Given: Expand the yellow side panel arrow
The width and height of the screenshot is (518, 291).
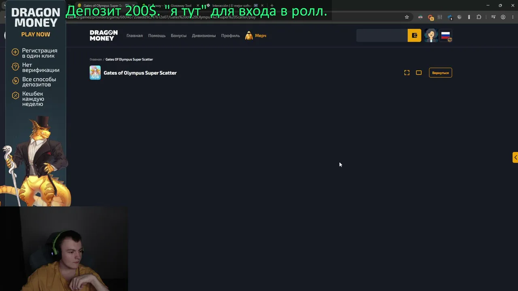Looking at the screenshot, I should tap(515, 157).
